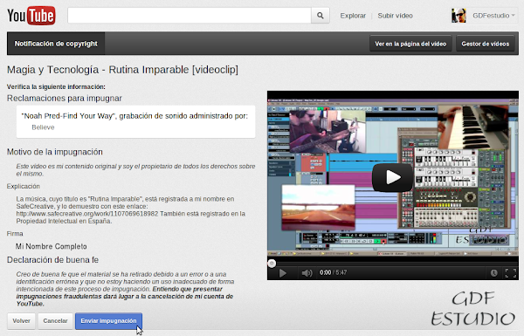Click the Volver button
Screen dimensions: 524x336
click(21, 320)
